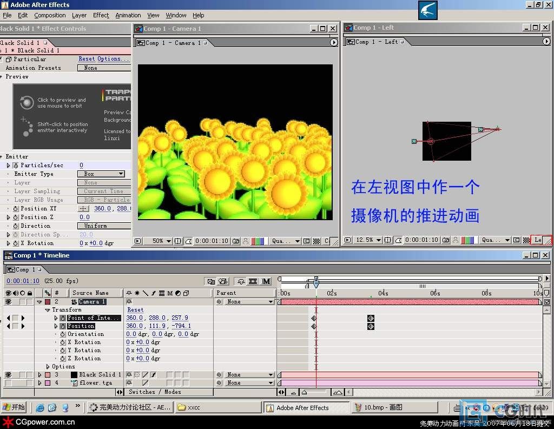Screen dimensions: 554x429
Task: Enable region of interest in Camera 1 viewer
Action: coord(307,241)
